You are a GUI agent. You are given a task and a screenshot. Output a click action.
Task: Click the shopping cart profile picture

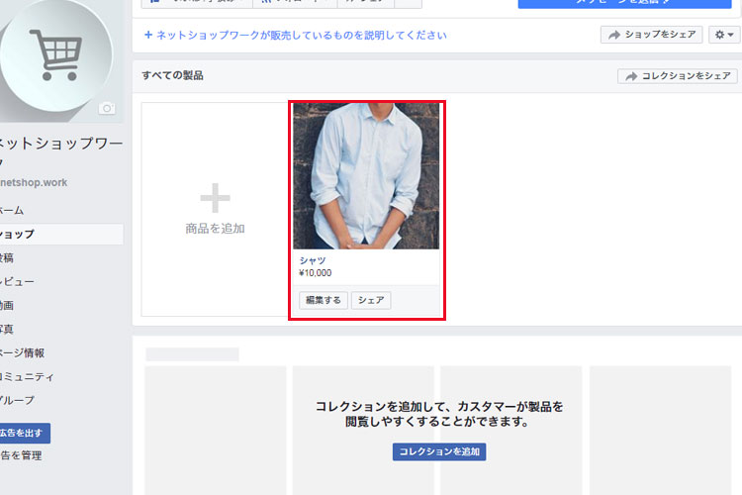click(55, 54)
